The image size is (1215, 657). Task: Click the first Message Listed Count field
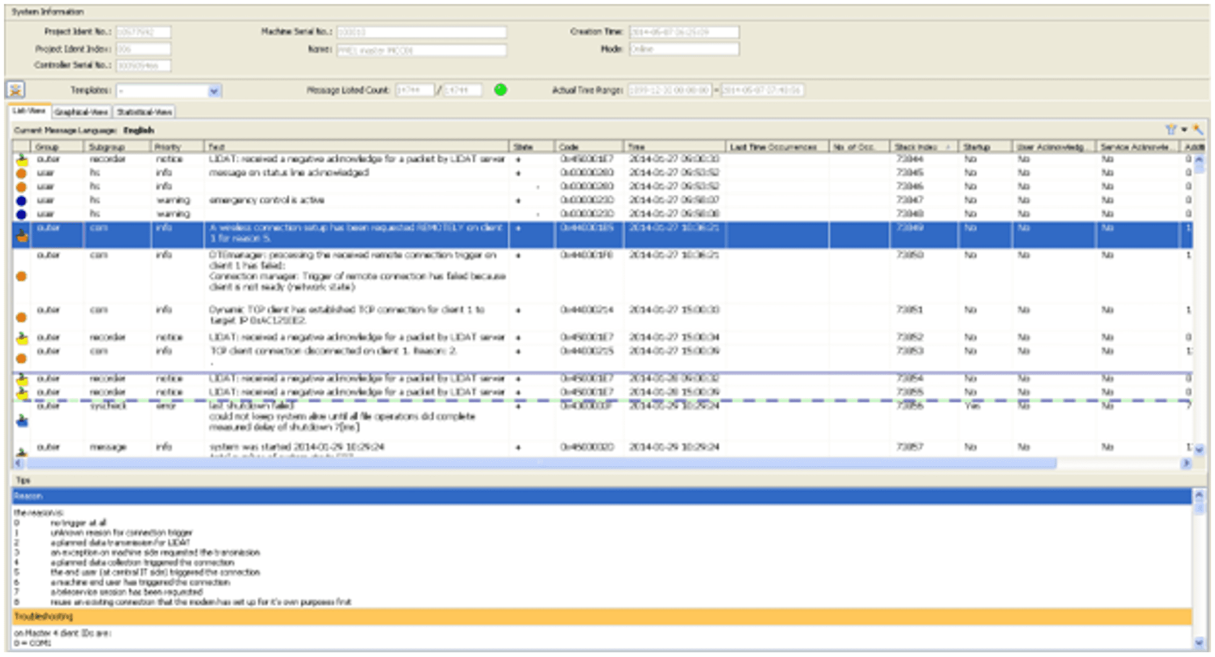pos(414,90)
